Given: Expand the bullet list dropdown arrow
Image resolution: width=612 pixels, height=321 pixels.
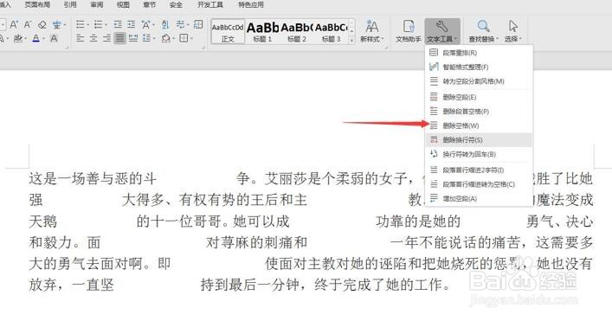Looking at the screenshot, I should 87,25.
